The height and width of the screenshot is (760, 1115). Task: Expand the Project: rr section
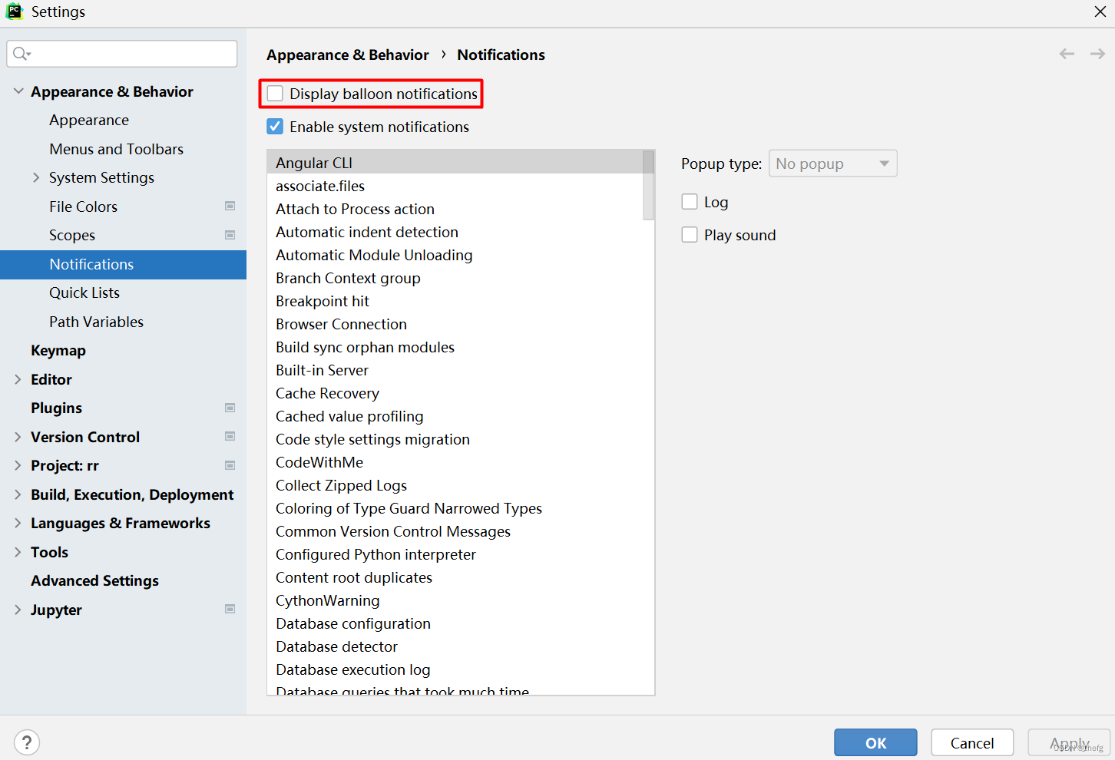point(18,465)
